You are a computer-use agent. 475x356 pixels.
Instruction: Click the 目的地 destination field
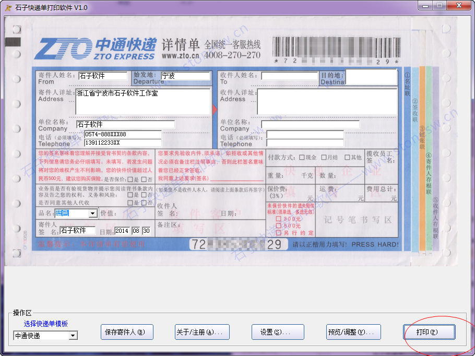[x=371, y=77]
